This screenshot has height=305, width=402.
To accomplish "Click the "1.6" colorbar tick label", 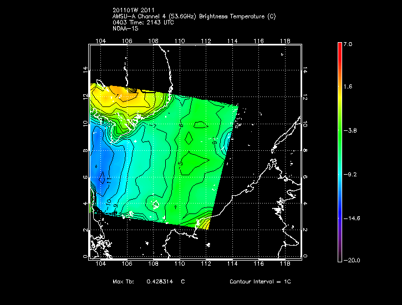I will pyautogui.click(x=348, y=87).
